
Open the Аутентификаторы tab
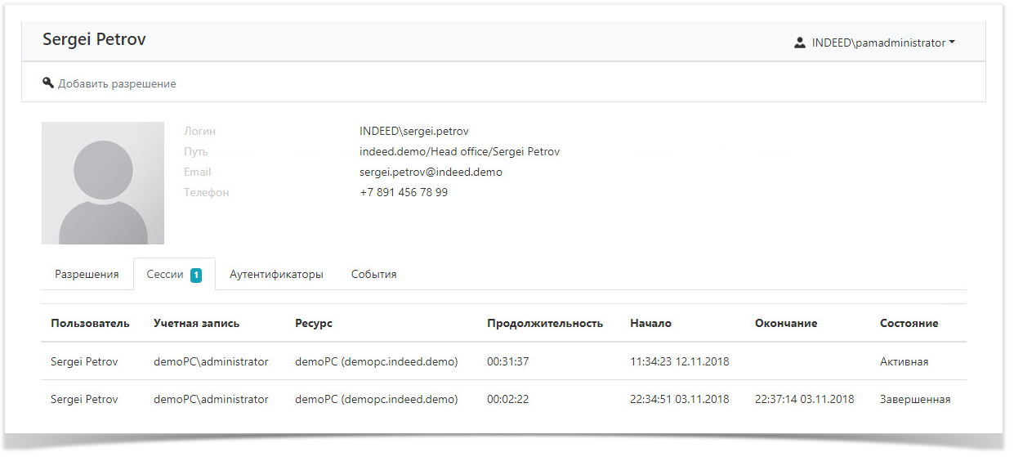click(x=276, y=275)
